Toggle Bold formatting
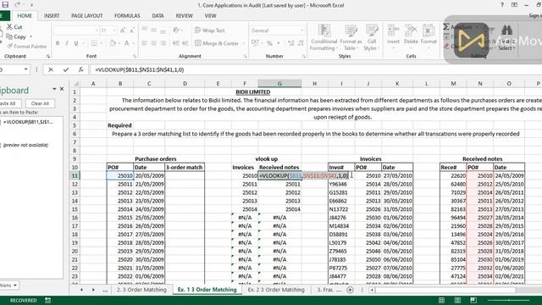The width and height of the screenshot is (542, 305). (58, 43)
